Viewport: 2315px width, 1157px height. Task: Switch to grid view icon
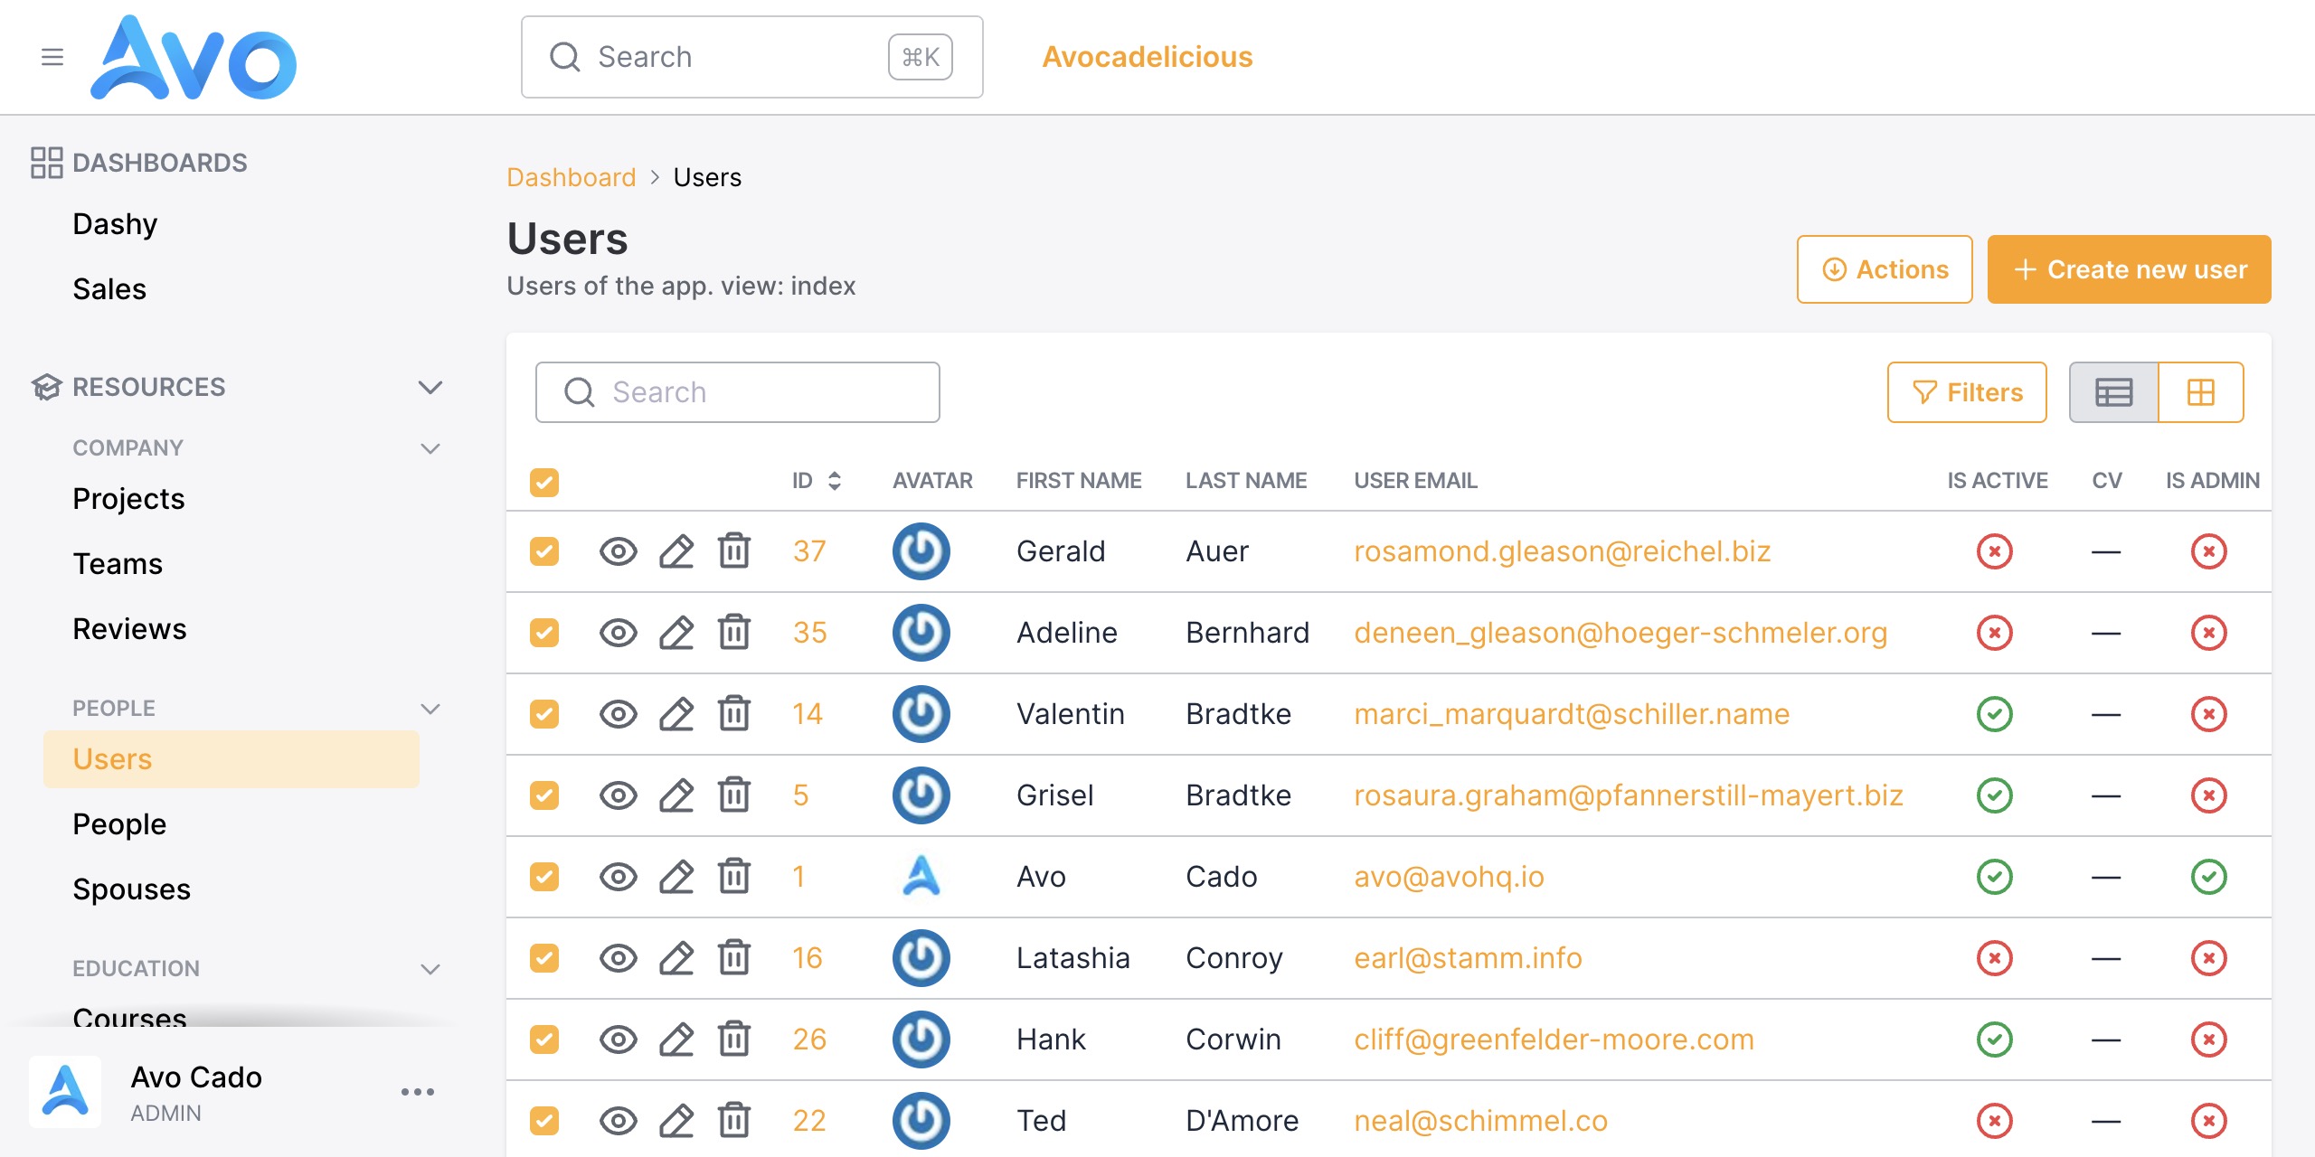2201,392
